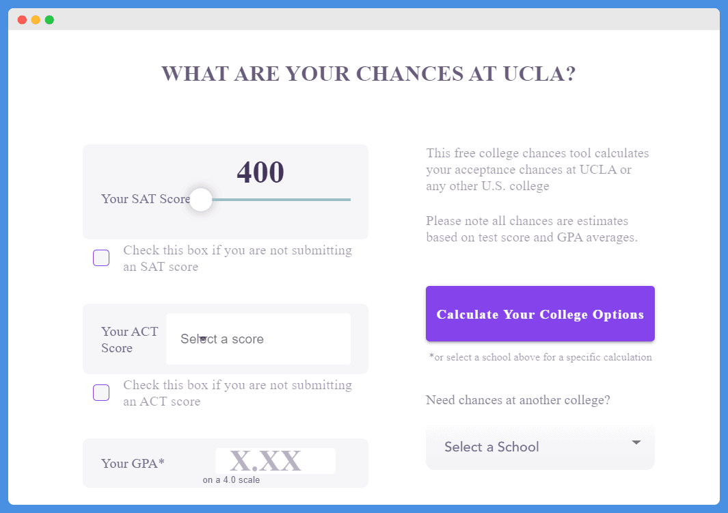Click the small arrow in the ACT score field

(203, 339)
